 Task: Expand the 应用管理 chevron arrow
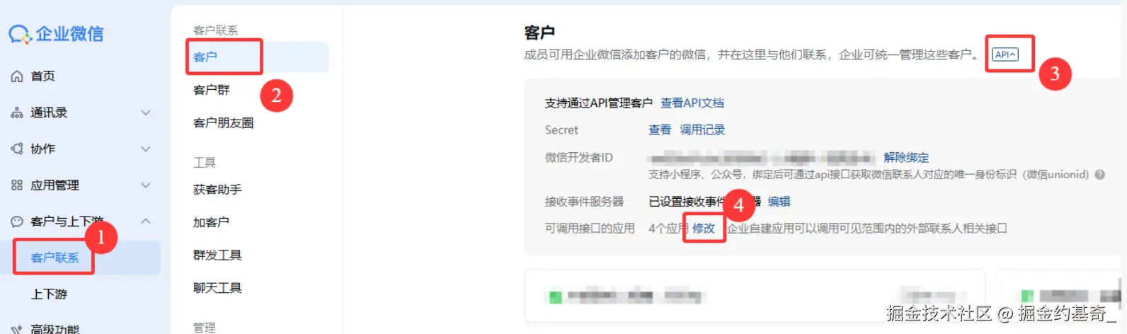tap(146, 185)
